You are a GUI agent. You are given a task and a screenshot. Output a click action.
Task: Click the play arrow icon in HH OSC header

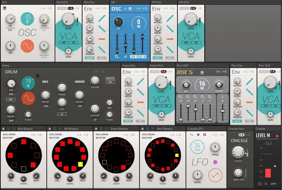pos(125,9)
